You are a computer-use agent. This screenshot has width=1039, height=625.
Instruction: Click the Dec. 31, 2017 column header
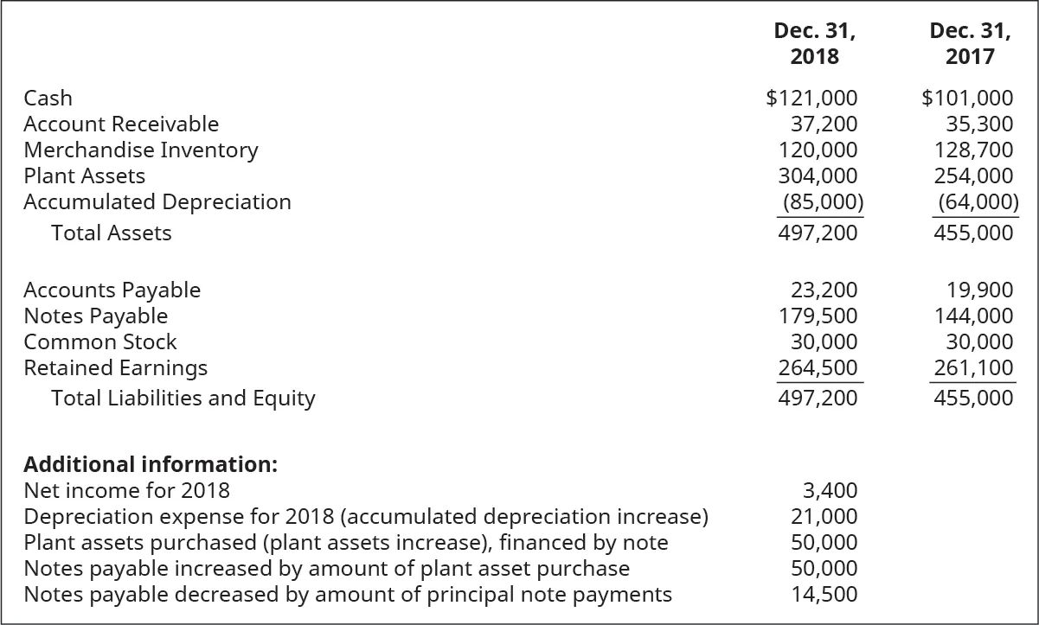tap(970, 43)
